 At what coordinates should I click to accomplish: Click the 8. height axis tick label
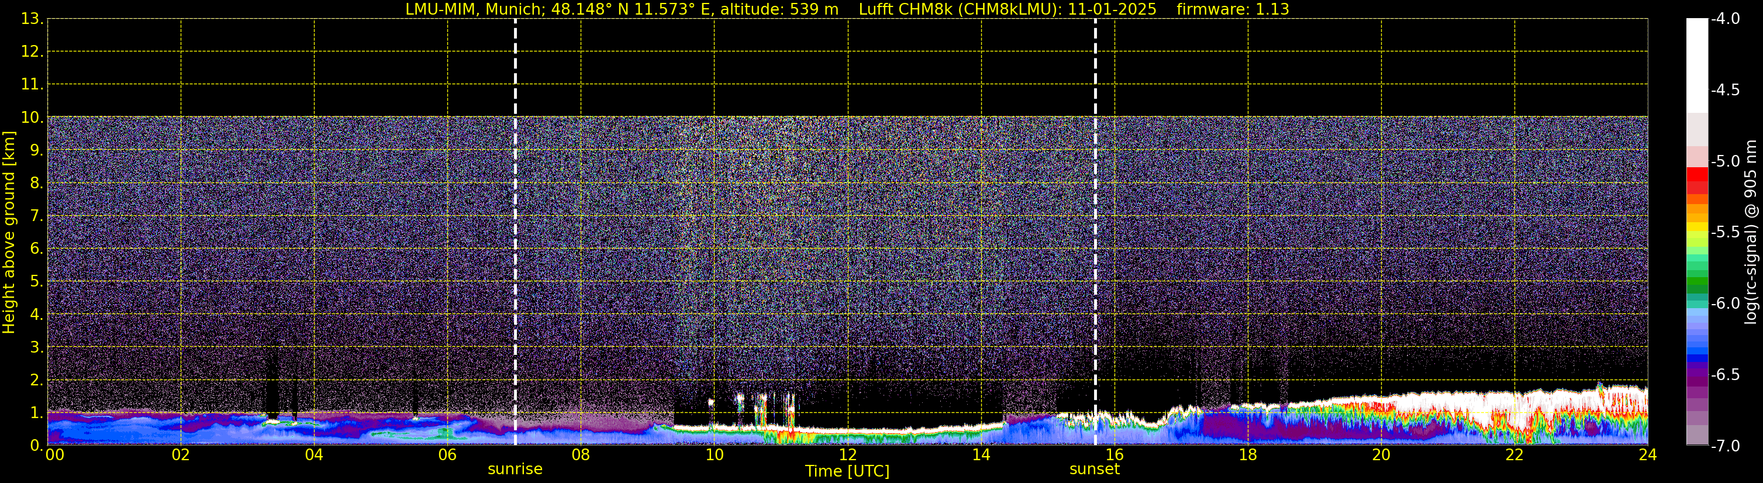36,184
